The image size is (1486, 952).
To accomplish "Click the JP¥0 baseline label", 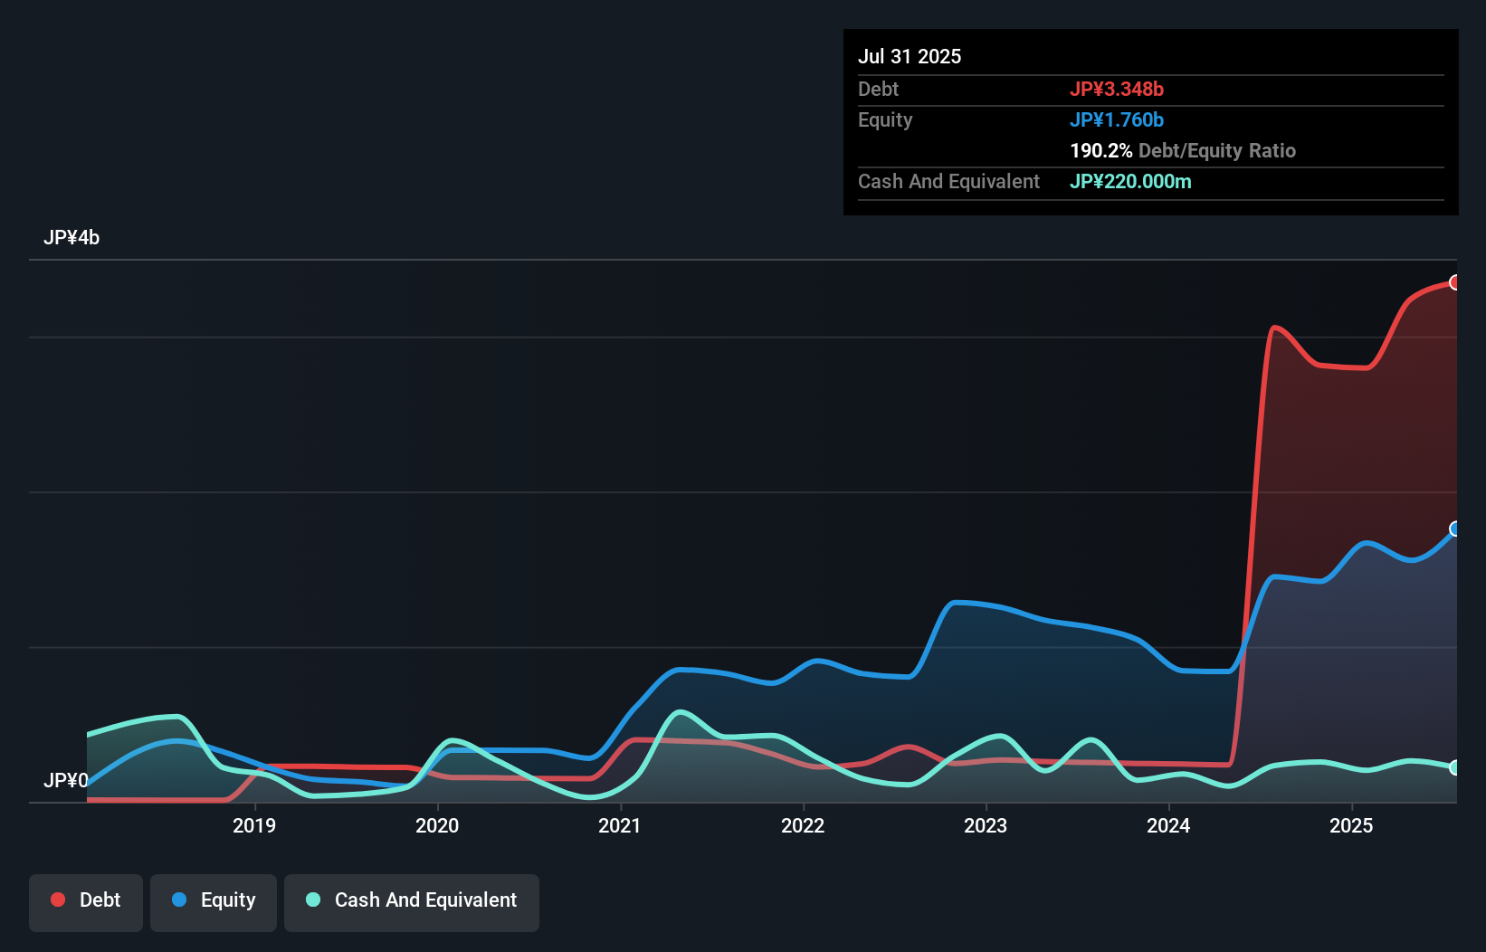I will pyautogui.click(x=66, y=780).
